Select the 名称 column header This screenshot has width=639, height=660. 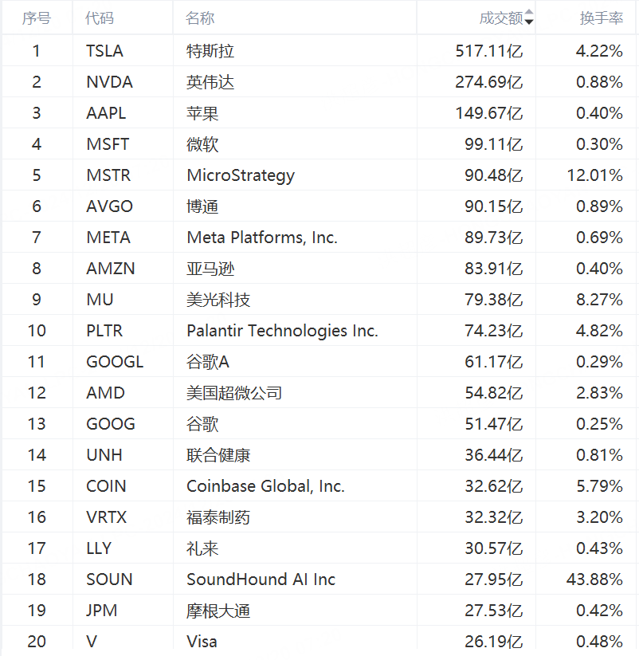pos(200,18)
